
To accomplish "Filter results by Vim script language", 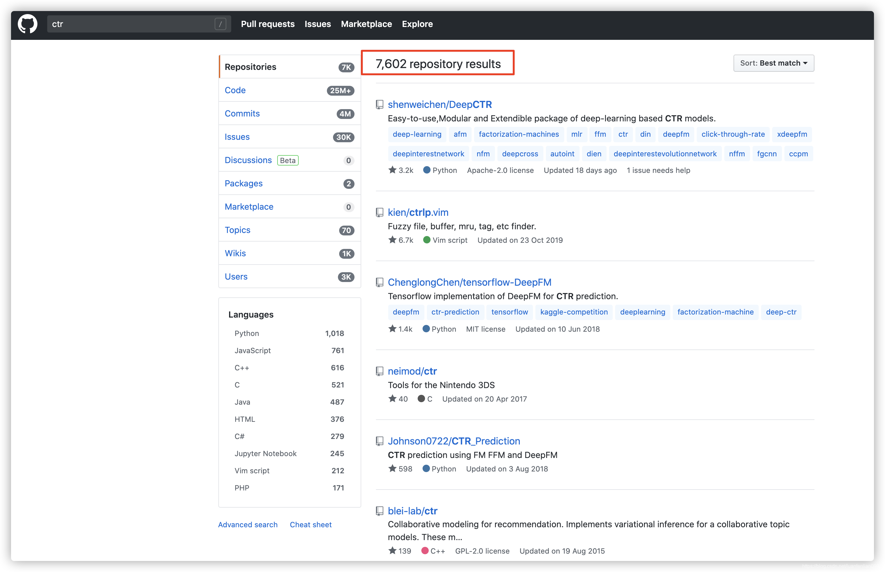I will coord(289,471).
